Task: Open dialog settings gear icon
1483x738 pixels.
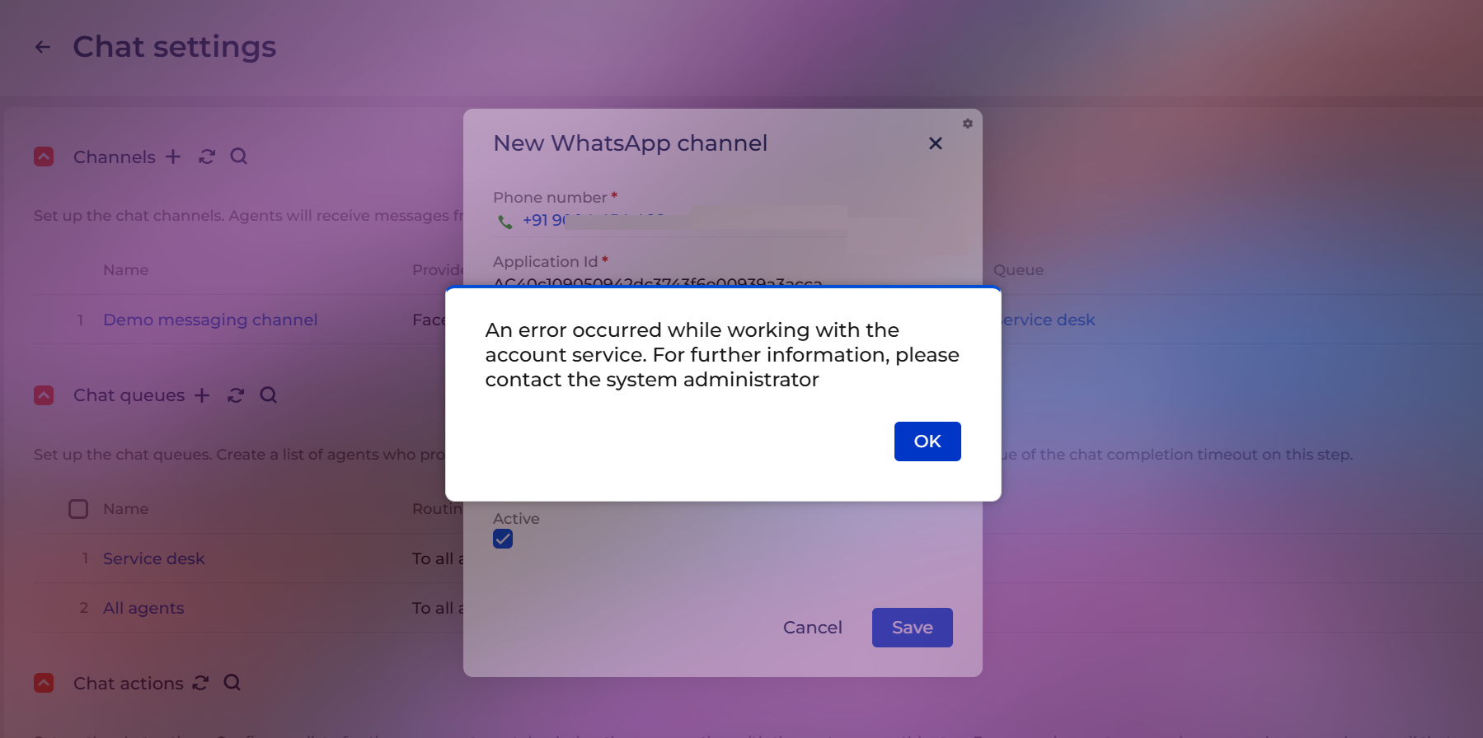Action: (968, 124)
